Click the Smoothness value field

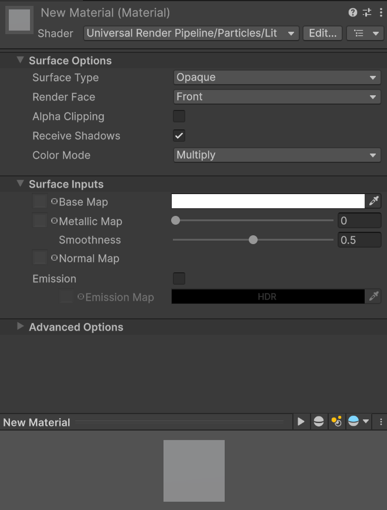point(359,240)
